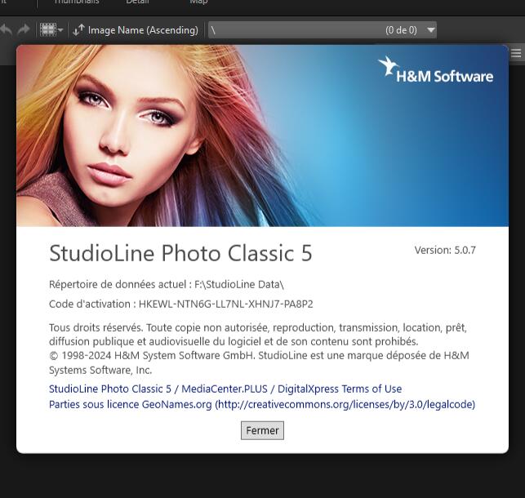
Task: Change the Image Name (Ascending) sorting
Action: (143, 30)
